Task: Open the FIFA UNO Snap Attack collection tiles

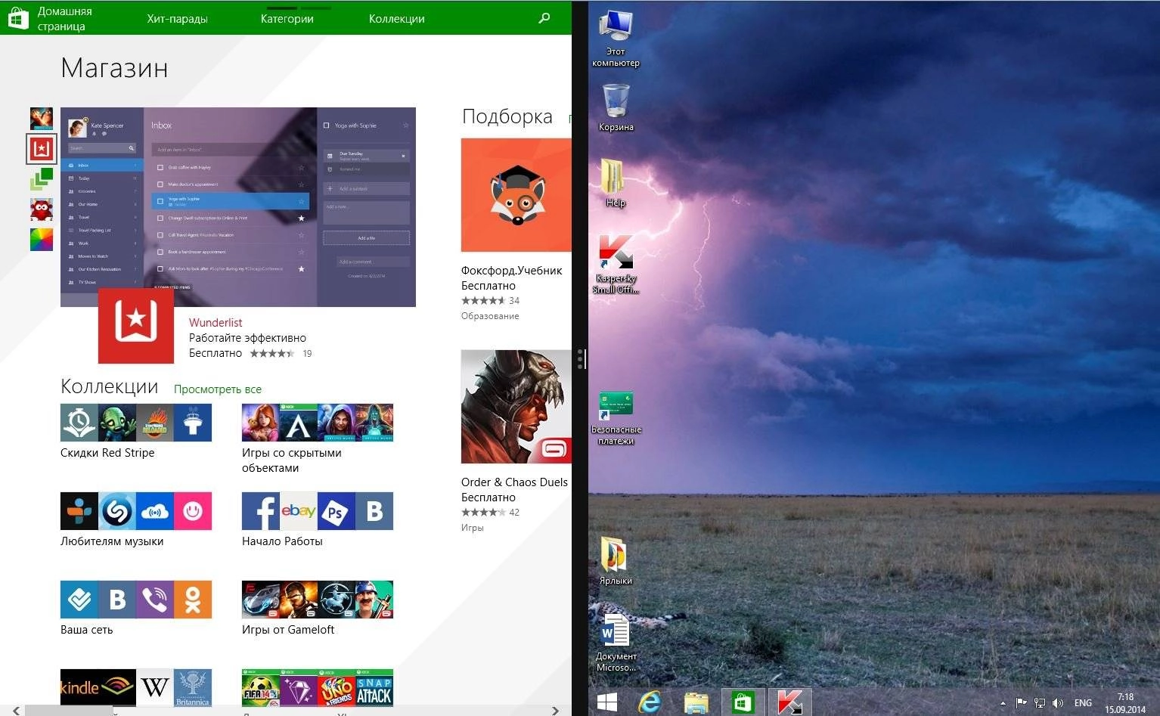Action: point(318,687)
